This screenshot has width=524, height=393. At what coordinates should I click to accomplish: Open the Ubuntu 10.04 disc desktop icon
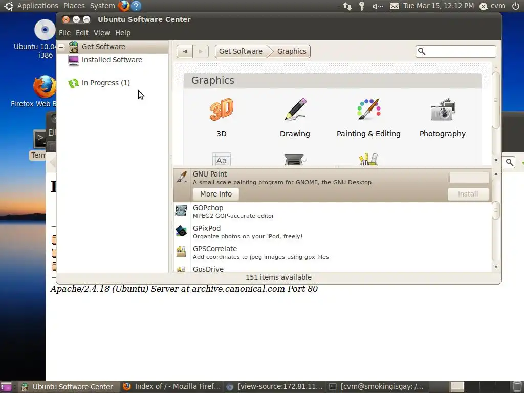[45, 30]
